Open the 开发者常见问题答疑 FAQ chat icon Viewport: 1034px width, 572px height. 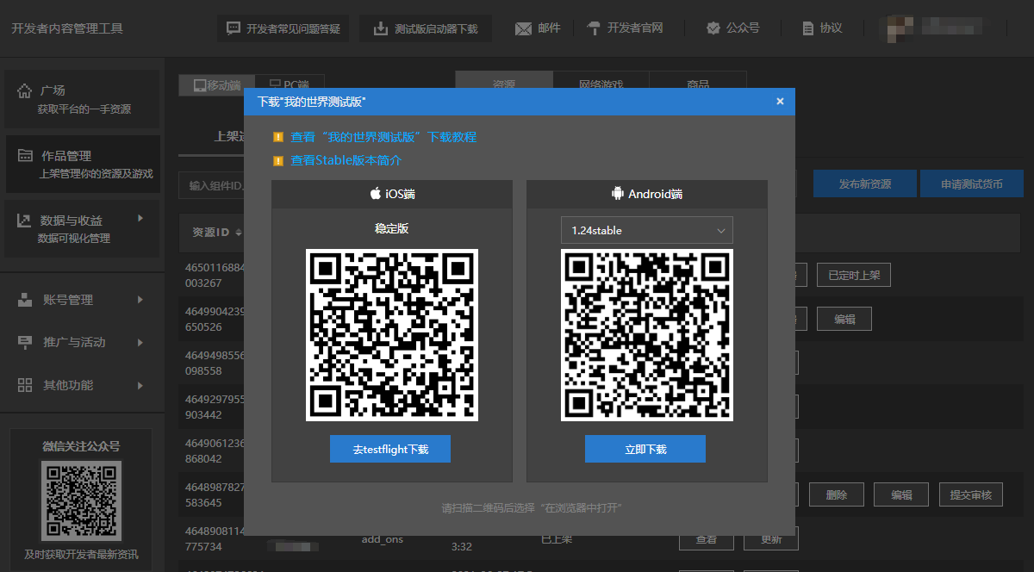coord(234,28)
